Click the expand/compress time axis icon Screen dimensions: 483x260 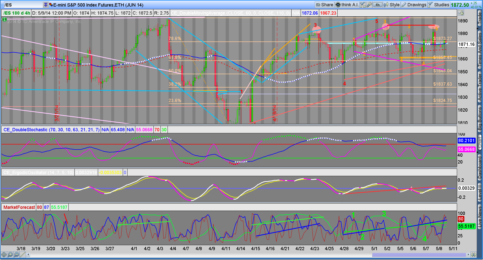tap(473, 254)
